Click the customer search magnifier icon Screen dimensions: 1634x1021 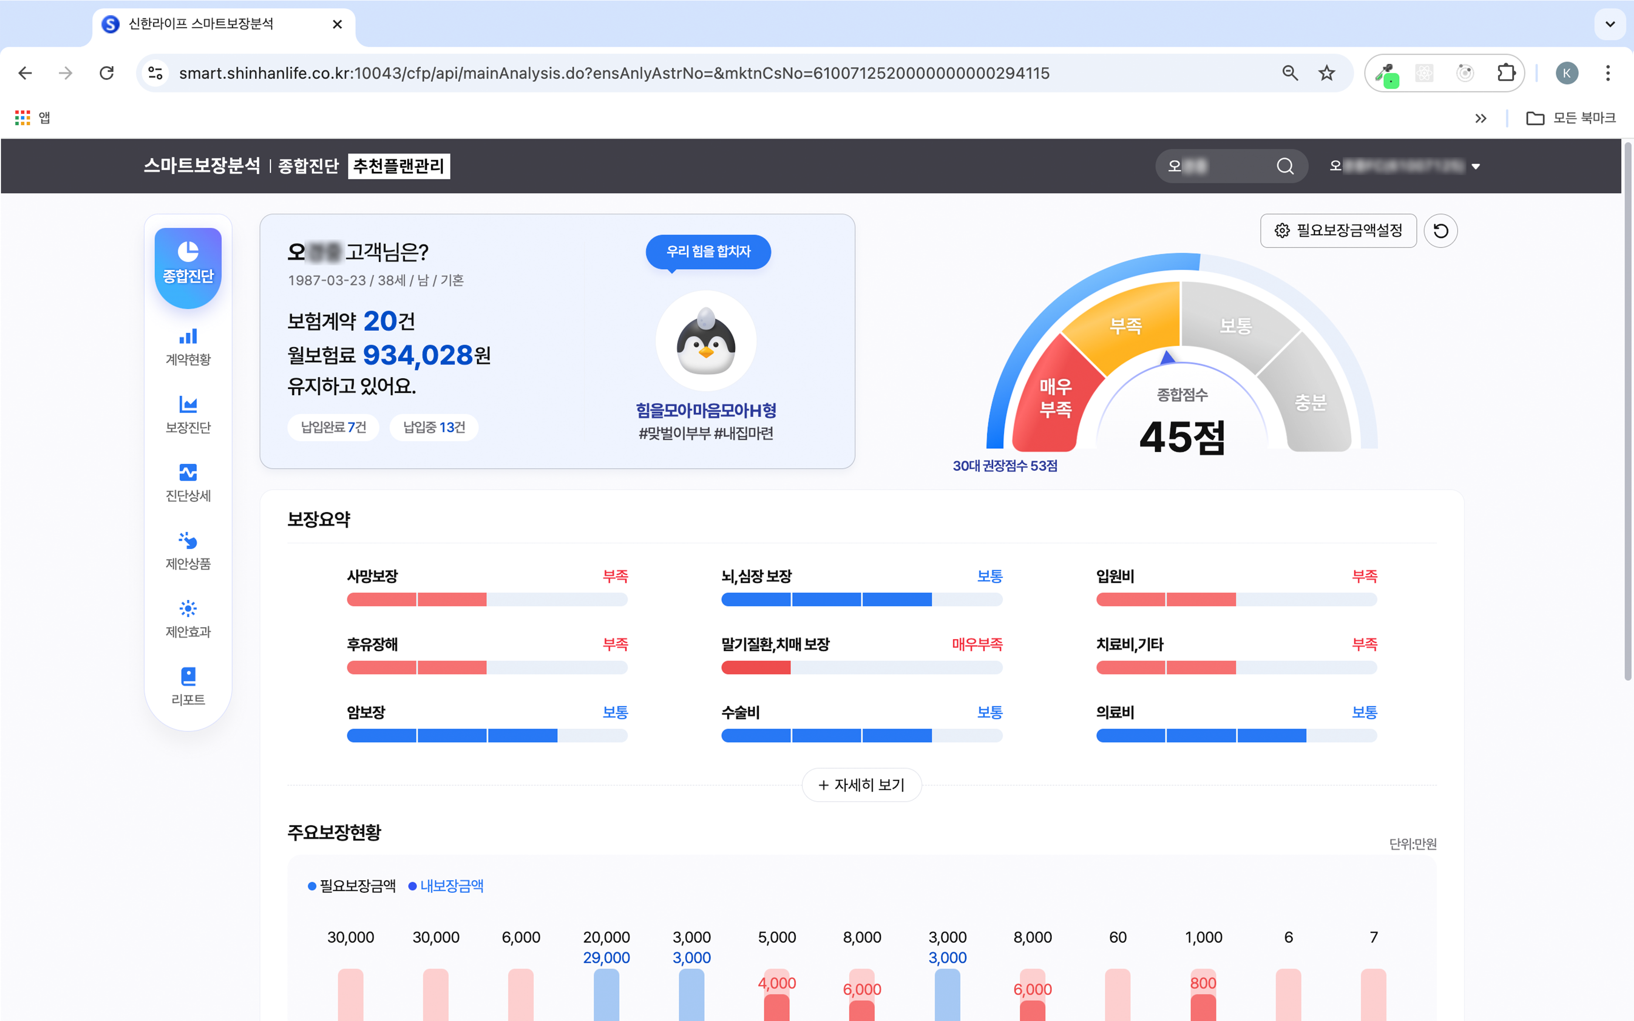coord(1285,166)
